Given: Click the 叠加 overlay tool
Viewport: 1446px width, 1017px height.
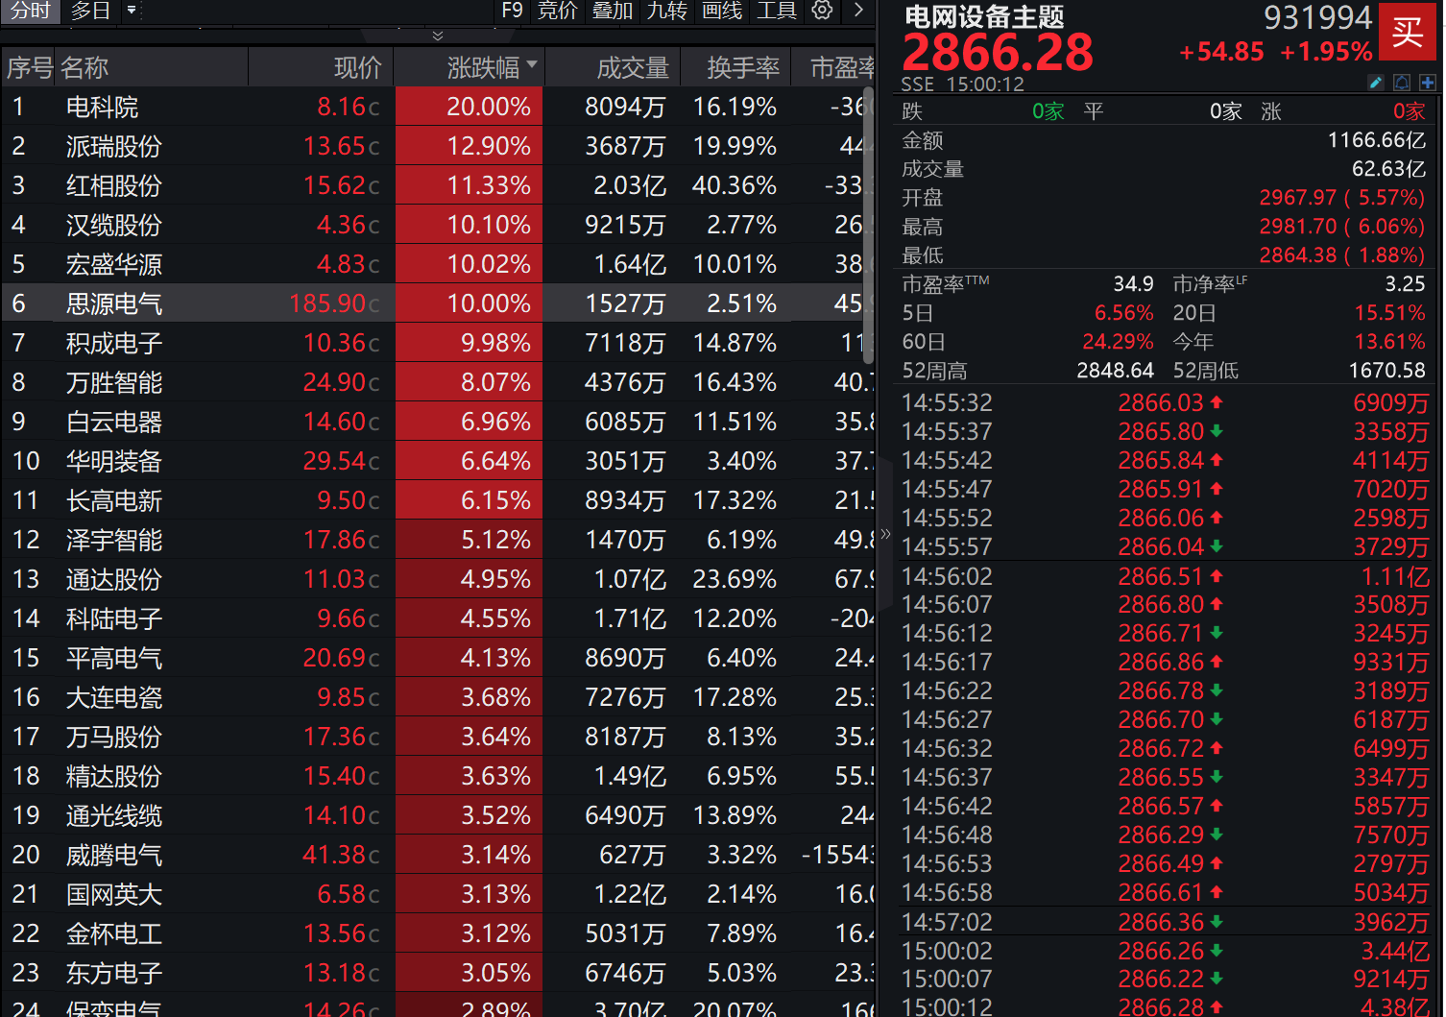Looking at the screenshot, I should coord(613,11).
